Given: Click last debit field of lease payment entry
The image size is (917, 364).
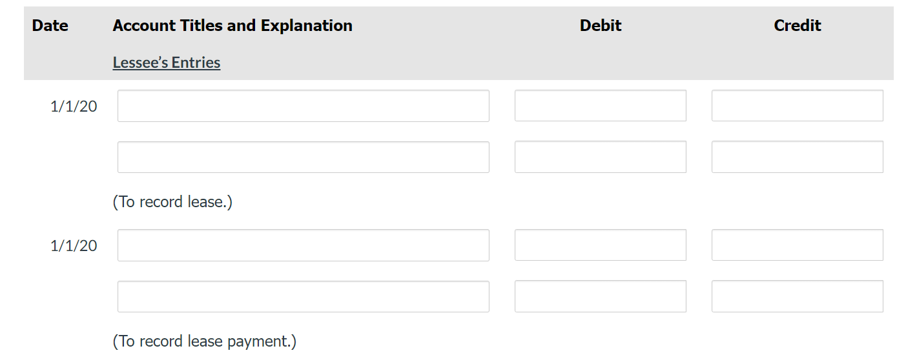Looking at the screenshot, I should [x=600, y=296].
